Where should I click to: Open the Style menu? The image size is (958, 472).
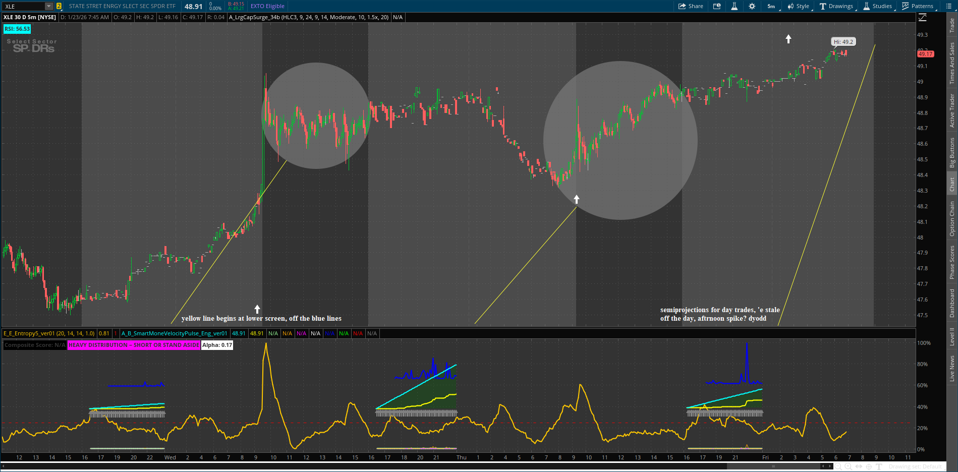pyautogui.click(x=799, y=6)
